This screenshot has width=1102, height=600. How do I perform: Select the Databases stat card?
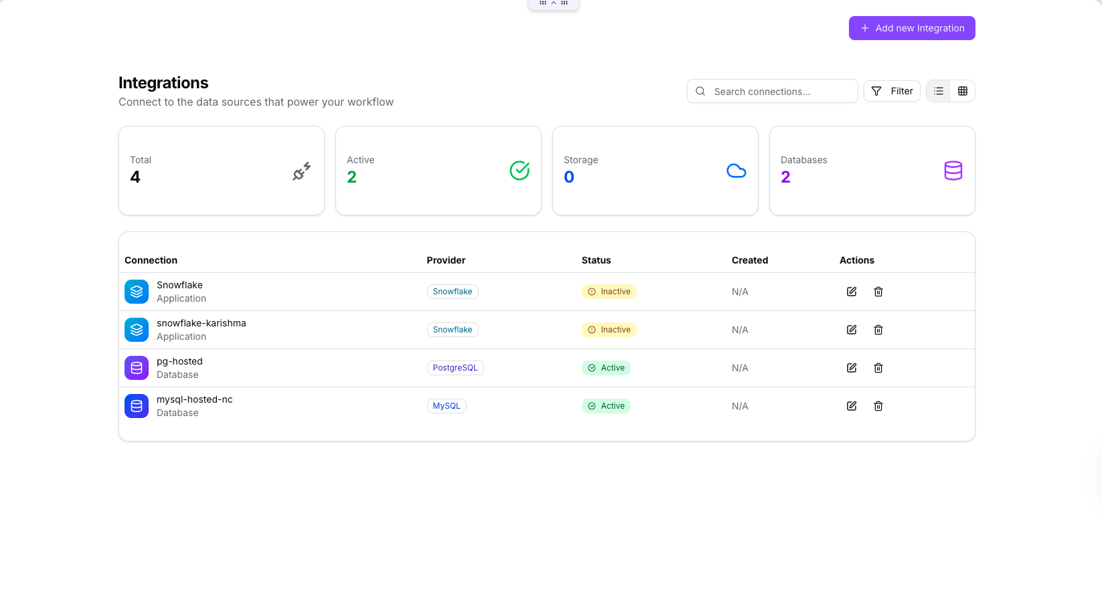point(872,171)
